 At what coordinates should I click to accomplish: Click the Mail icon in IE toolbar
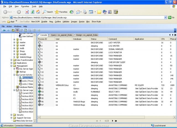(x=78, y=12)
